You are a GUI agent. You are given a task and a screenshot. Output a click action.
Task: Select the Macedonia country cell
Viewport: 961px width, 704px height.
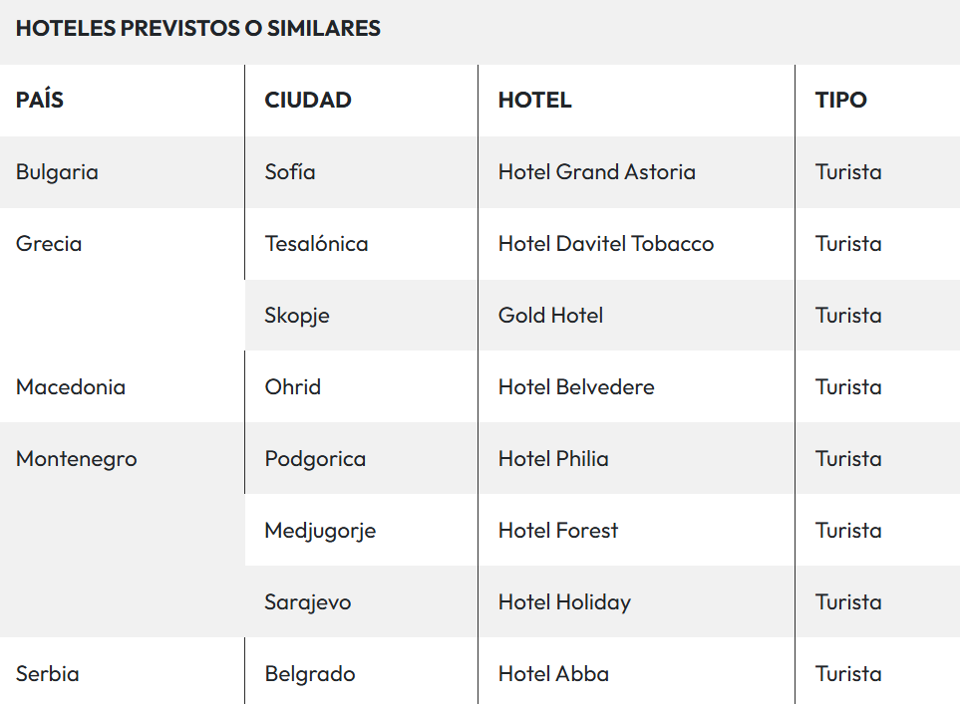tap(71, 387)
